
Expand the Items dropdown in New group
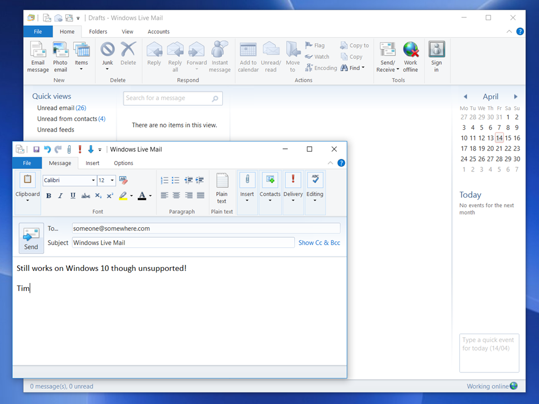coord(82,69)
